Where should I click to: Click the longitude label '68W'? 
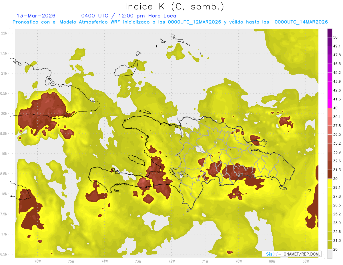tap(306, 261)
